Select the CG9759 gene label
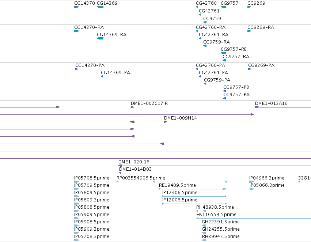311x242 pixels. 212,18
